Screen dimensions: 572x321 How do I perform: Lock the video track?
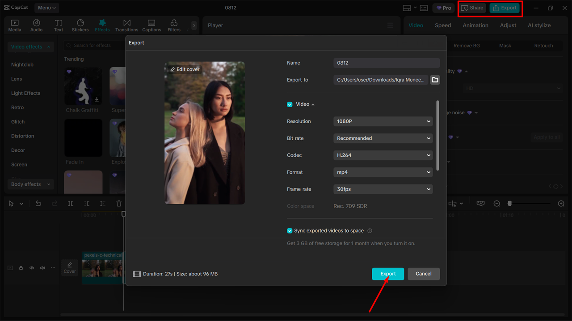click(x=21, y=267)
